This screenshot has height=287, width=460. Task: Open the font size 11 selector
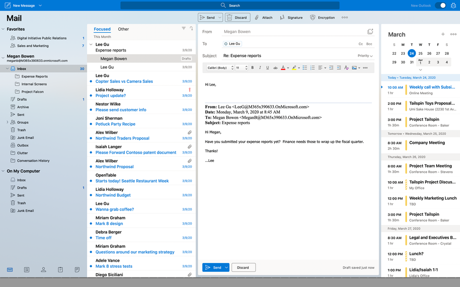click(x=242, y=68)
